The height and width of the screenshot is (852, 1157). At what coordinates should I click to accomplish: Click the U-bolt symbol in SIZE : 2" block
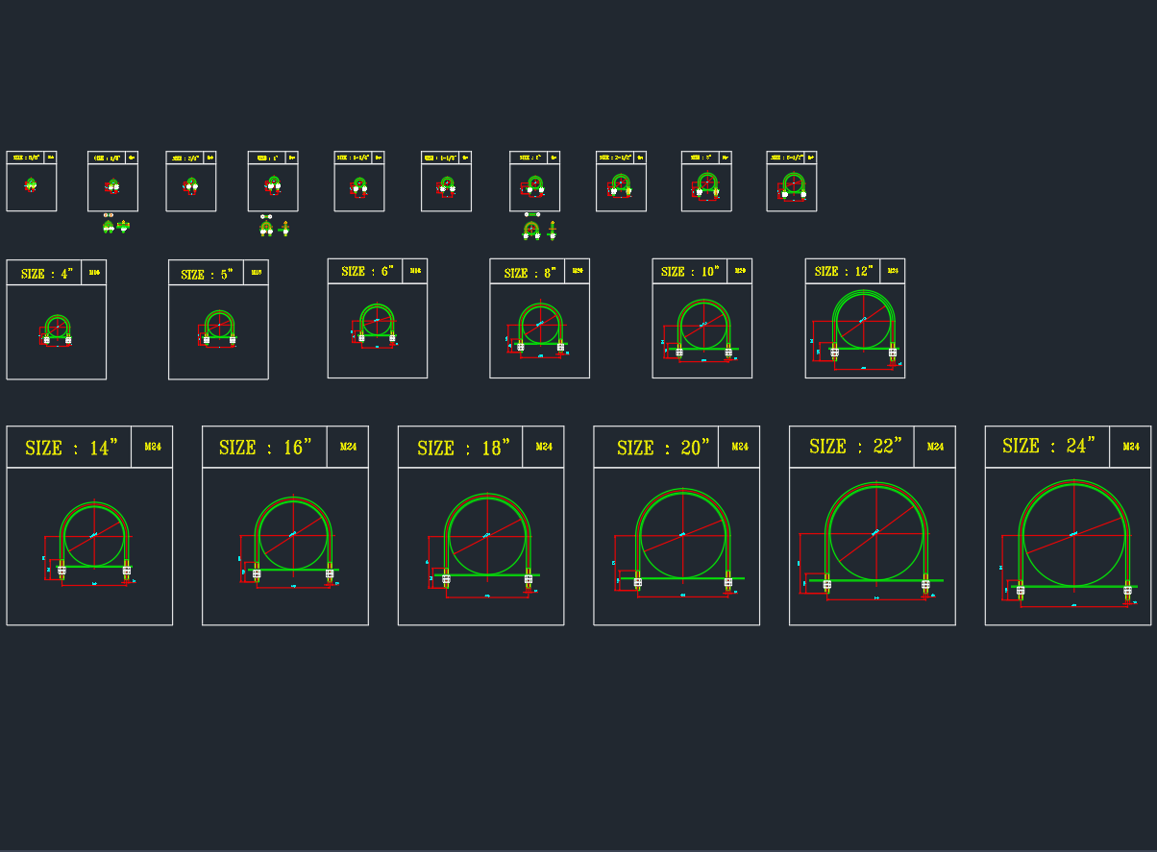534,185
